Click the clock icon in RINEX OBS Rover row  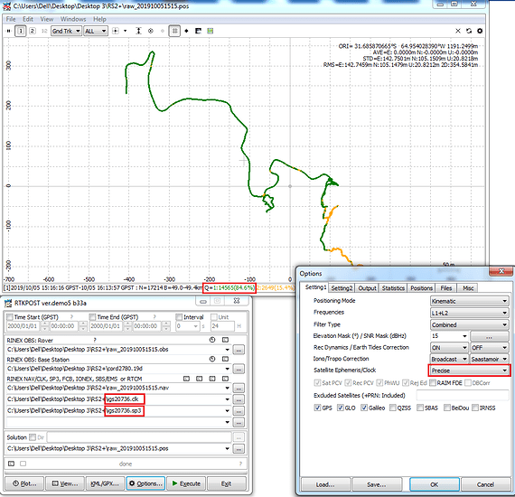pyautogui.click(x=212, y=340)
